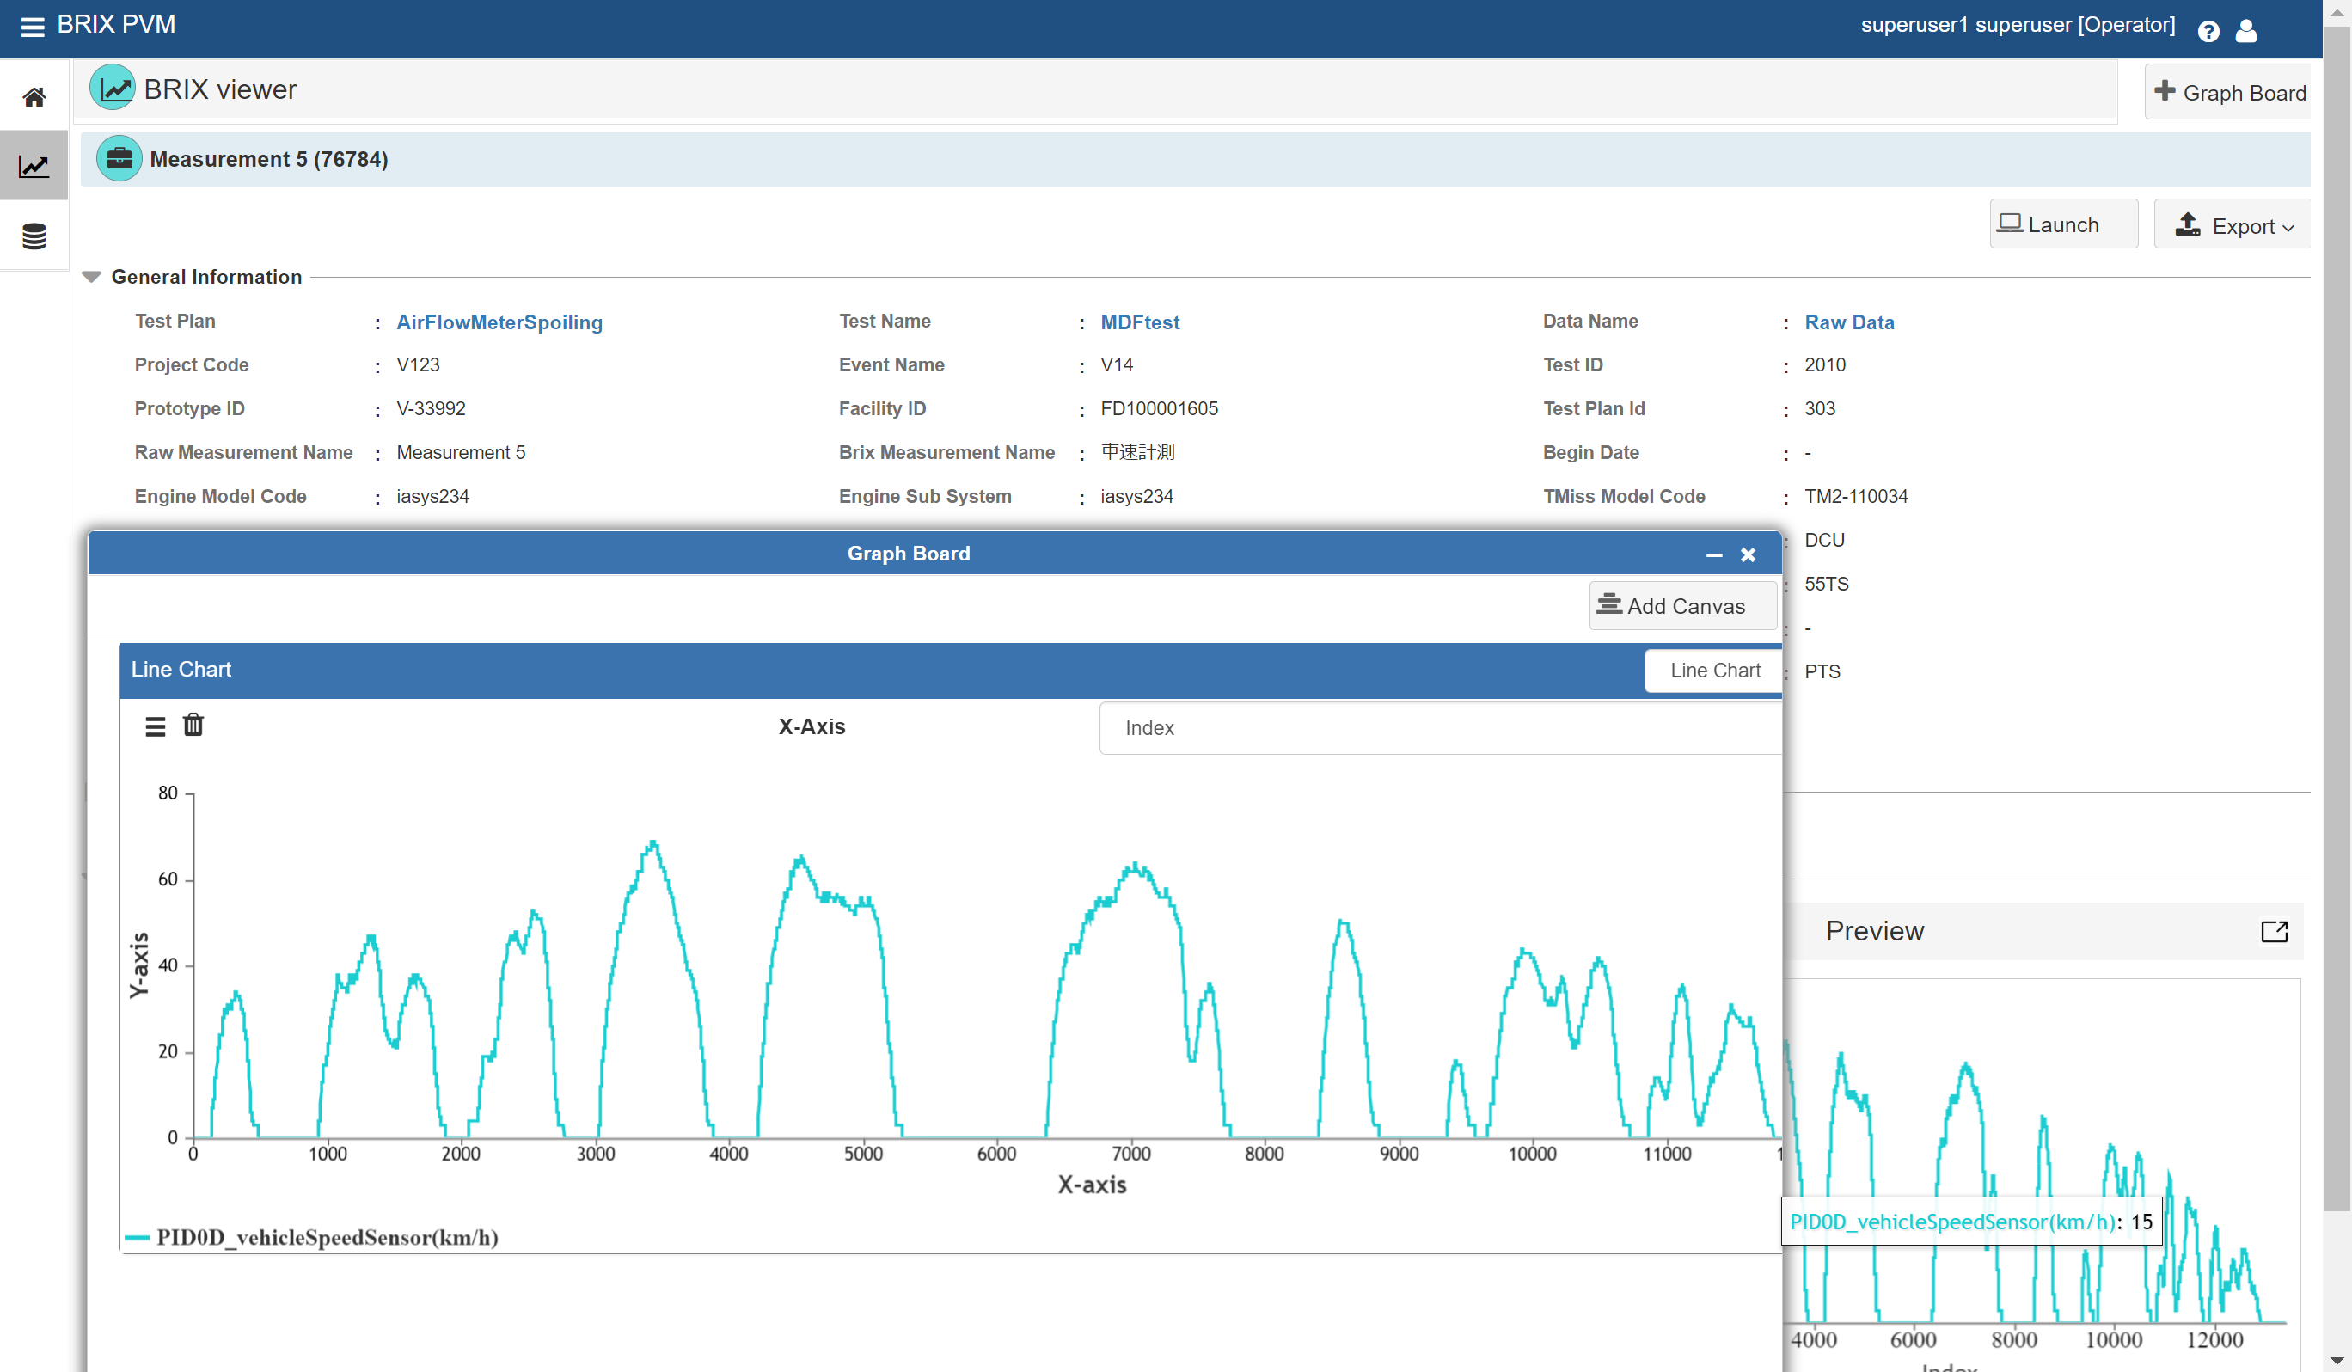Click the Facility ID value FD100001605
The height and width of the screenshot is (1372, 2352).
pos(1159,409)
